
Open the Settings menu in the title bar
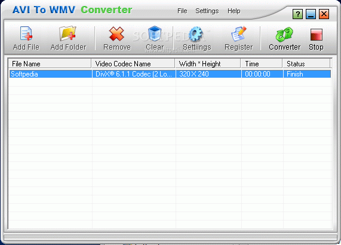point(207,11)
